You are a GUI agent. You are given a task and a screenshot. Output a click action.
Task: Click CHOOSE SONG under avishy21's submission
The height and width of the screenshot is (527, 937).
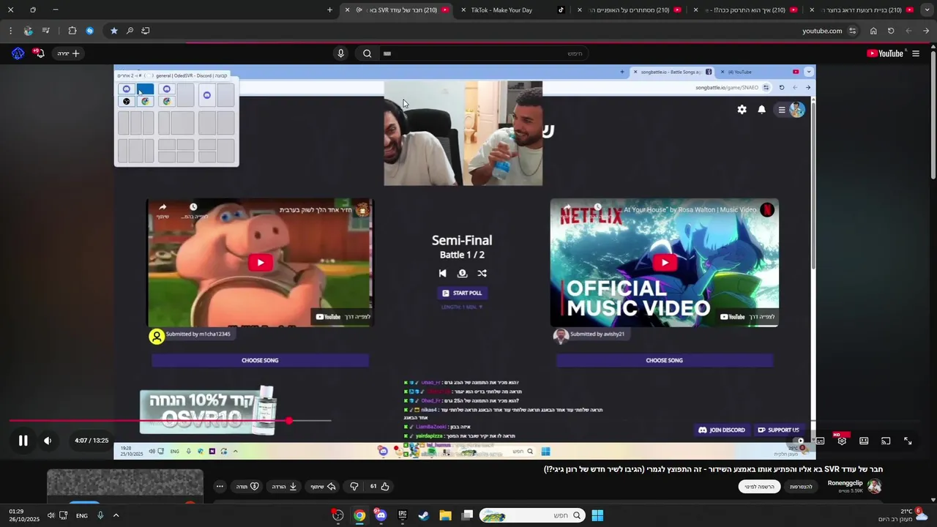tap(664, 360)
